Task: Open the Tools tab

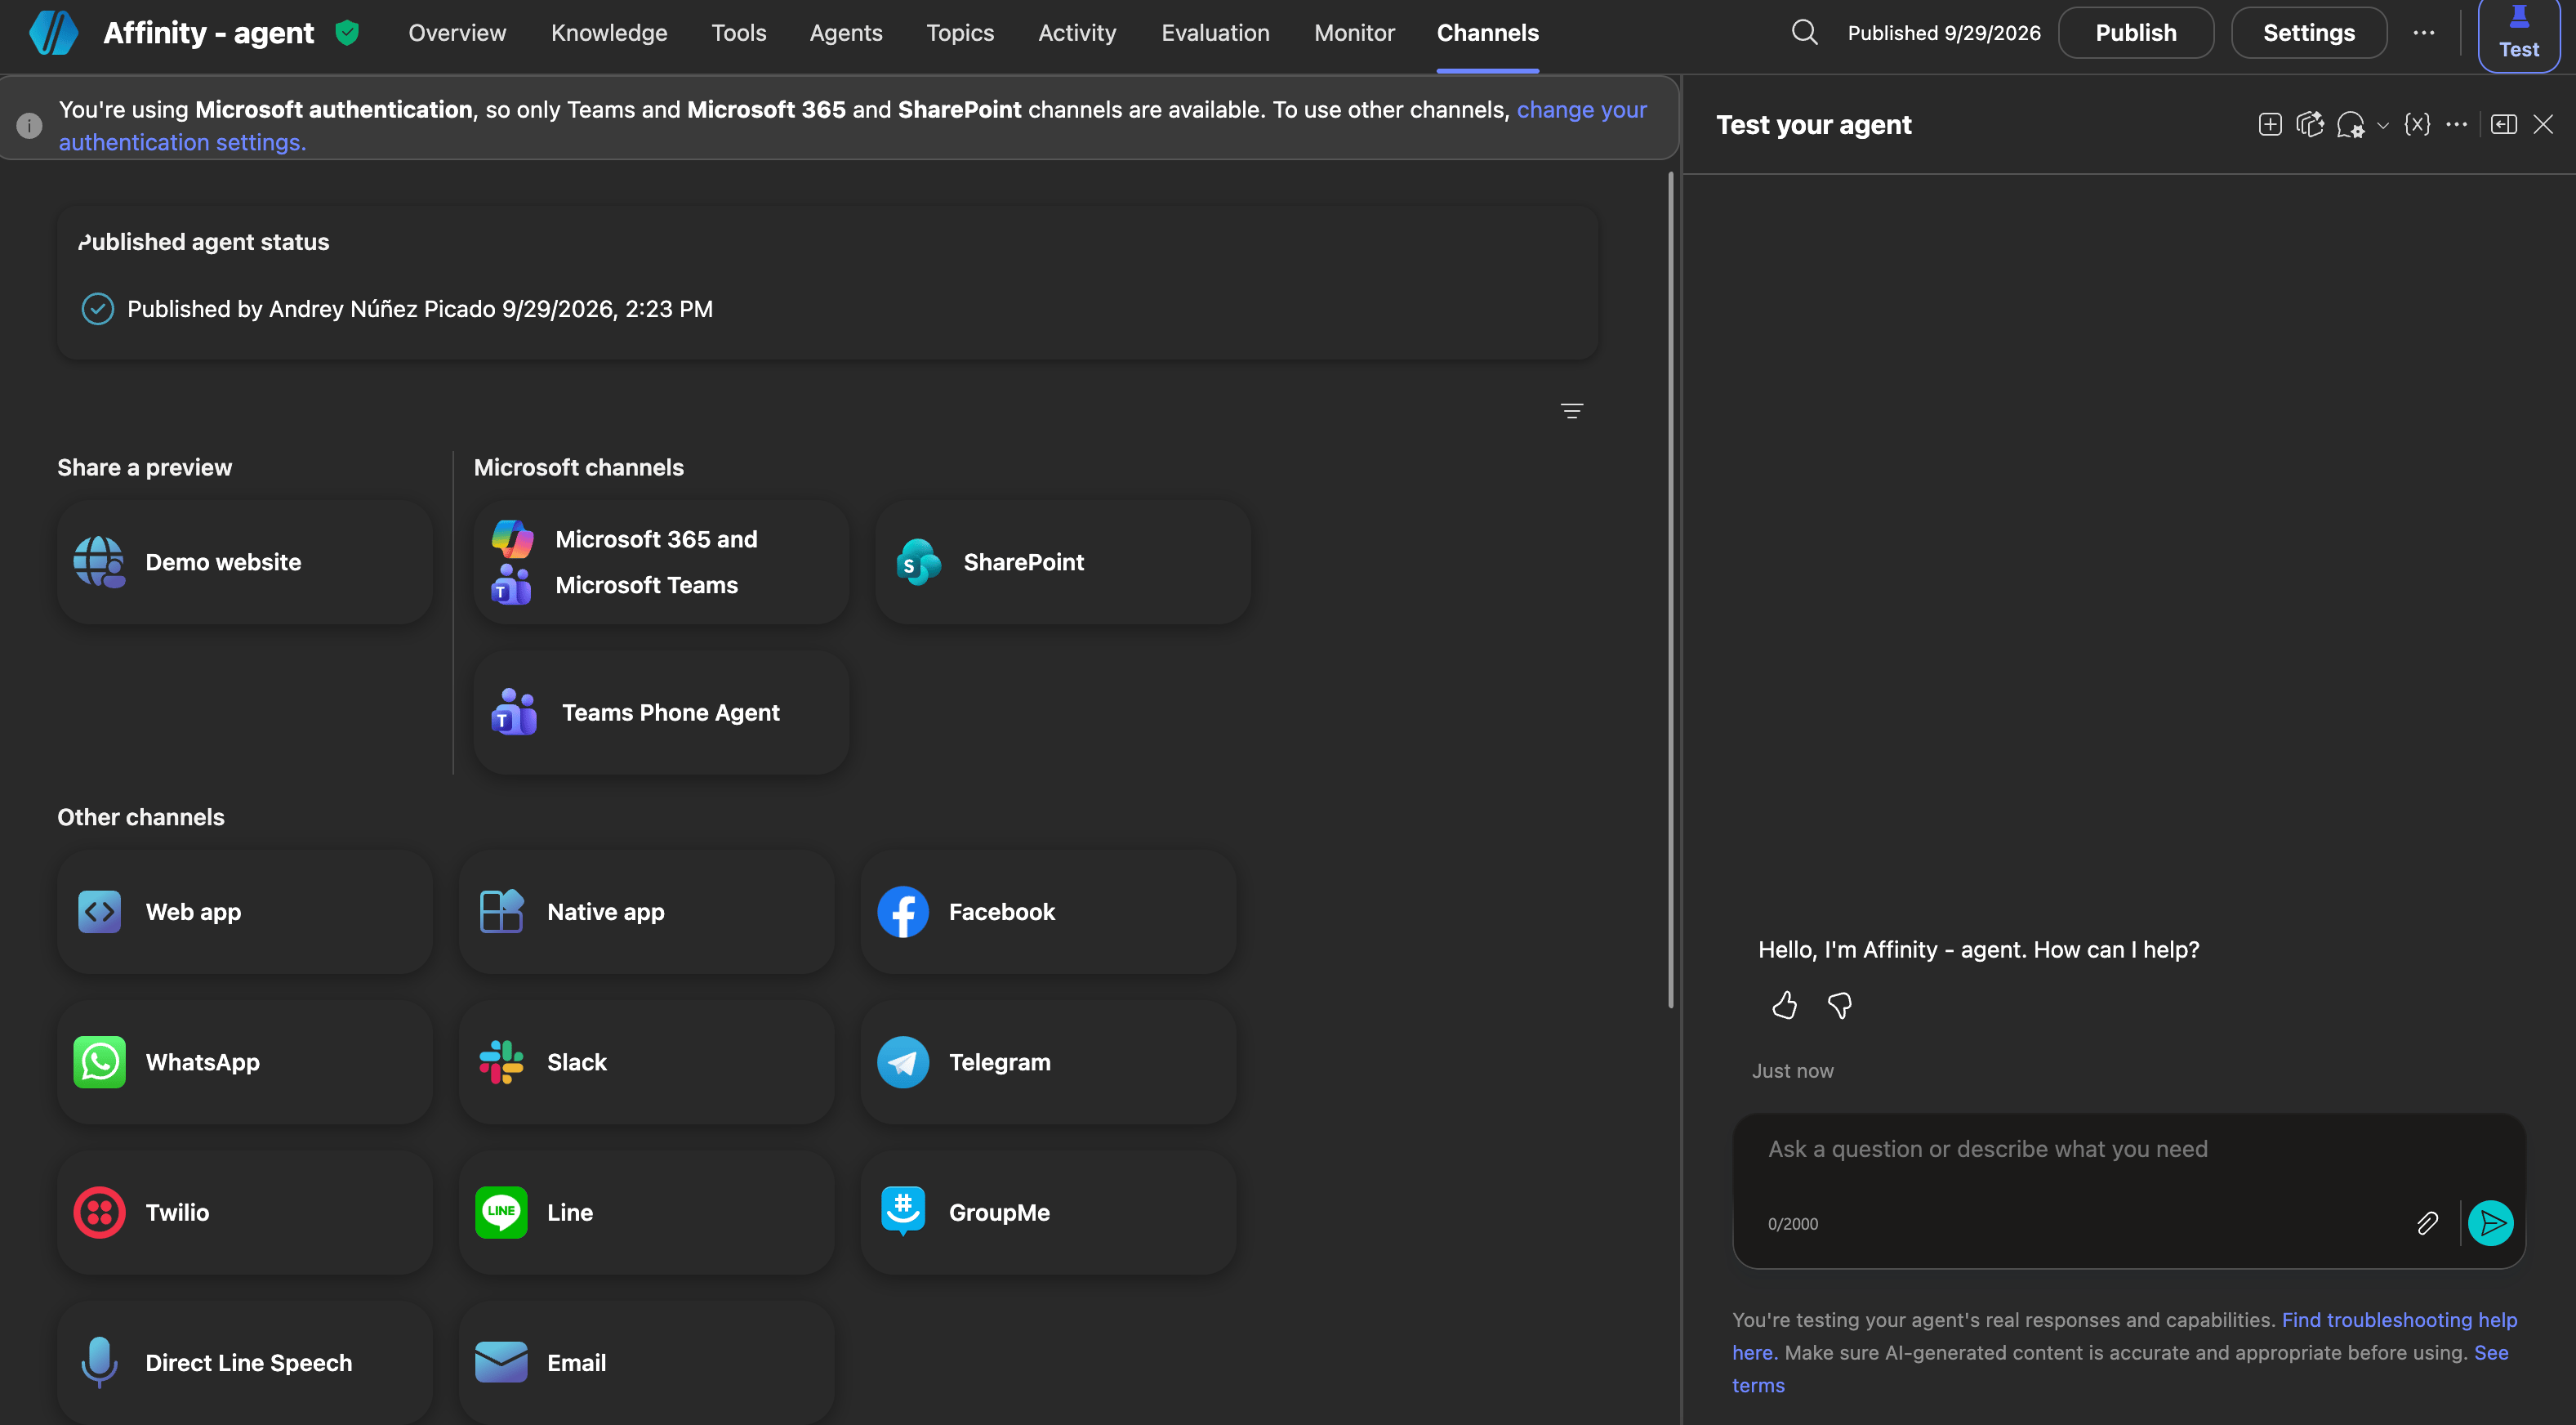Action: (x=739, y=33)
